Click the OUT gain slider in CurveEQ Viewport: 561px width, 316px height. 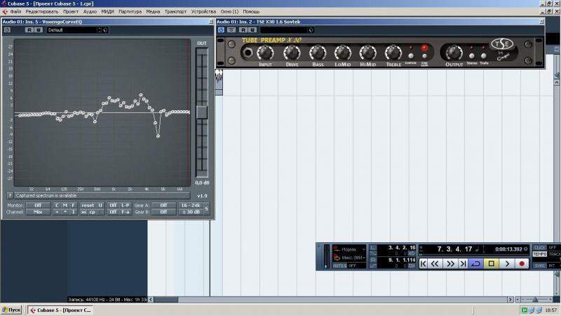tap(201, 112)
